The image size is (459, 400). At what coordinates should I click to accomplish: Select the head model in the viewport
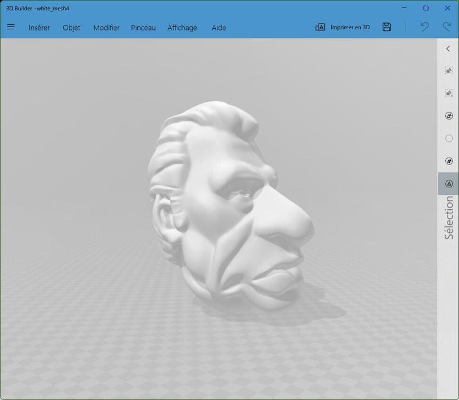coord(230,205)
